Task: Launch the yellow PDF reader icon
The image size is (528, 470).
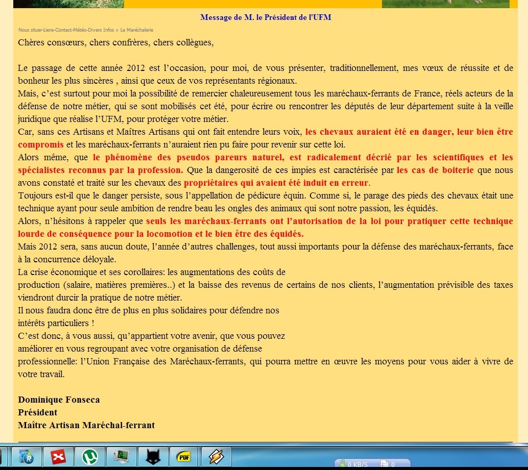Action: [184, 457]
